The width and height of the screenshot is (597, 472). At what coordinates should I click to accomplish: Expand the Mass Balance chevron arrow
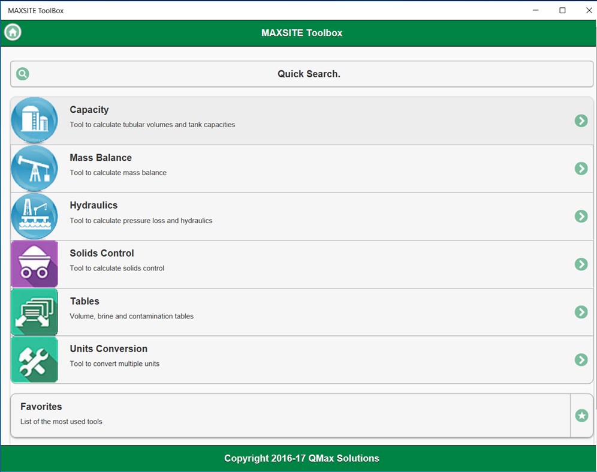click(581, 169)
